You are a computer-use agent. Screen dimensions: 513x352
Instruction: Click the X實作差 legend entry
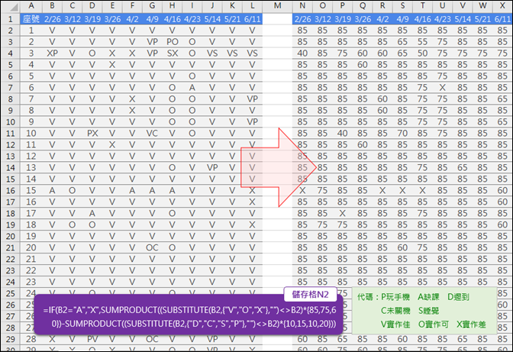coord(471,325)
